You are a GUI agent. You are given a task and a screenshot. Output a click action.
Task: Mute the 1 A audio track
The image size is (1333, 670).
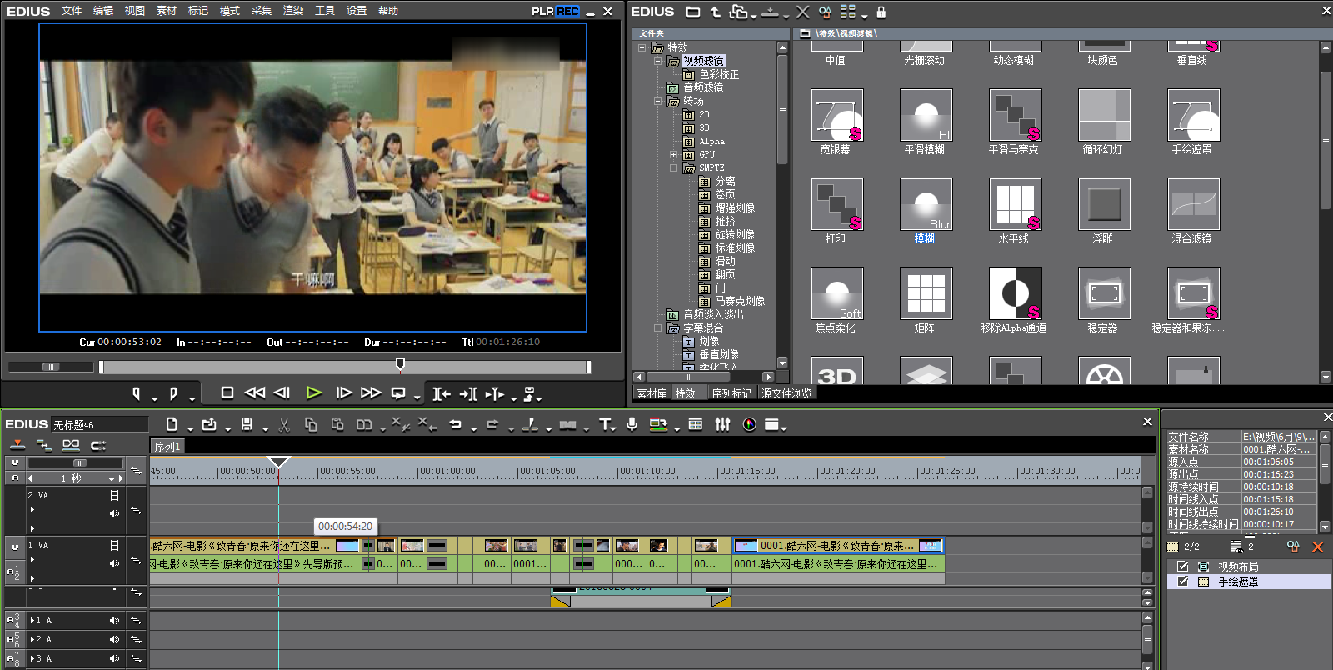point(114,621)
